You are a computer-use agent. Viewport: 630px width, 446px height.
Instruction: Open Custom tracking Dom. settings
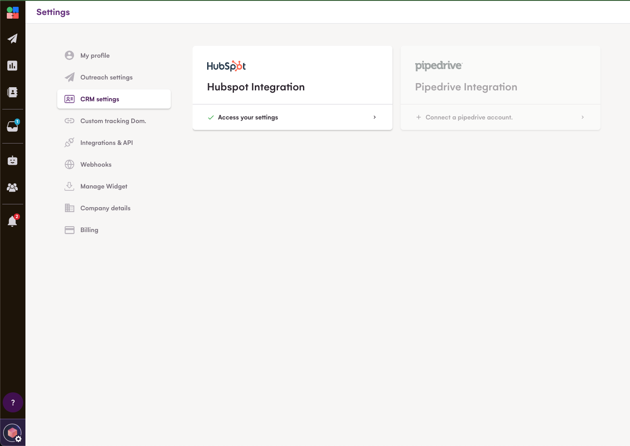114,121
